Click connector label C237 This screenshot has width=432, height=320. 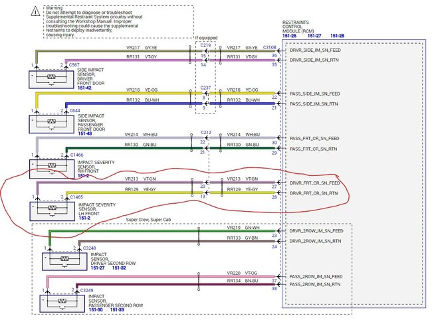tap(205, 88)
